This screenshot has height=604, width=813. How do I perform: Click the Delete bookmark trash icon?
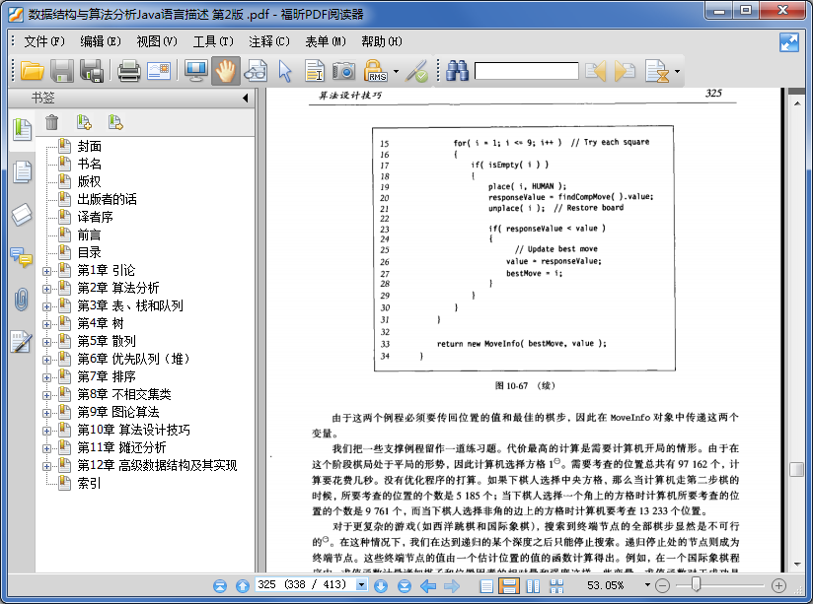(x=52, y=122)
